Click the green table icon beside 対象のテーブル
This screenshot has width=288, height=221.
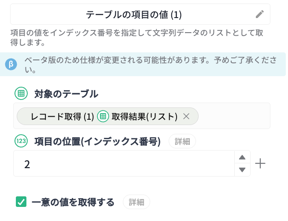(21, 93)
